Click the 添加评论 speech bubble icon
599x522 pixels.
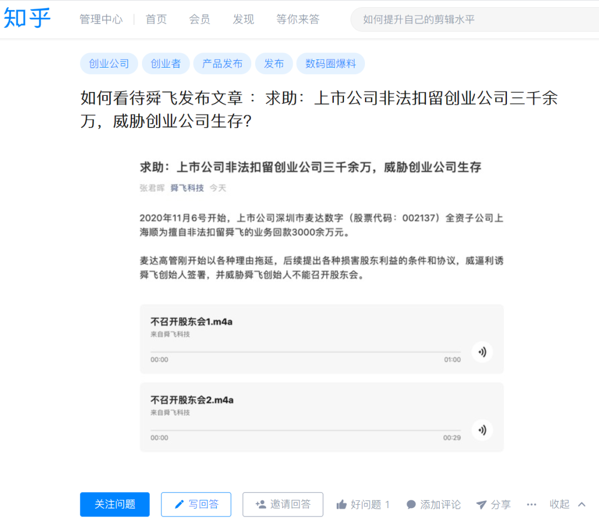(411, 505)
